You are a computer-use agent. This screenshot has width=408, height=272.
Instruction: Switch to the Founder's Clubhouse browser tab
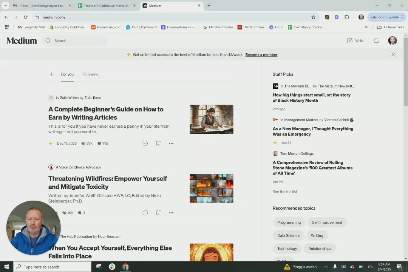[x=107, y=6]
